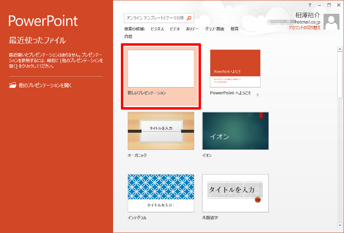
Task: Open 他のプレゼンテーションを開く link
Action: coord(45,86)
